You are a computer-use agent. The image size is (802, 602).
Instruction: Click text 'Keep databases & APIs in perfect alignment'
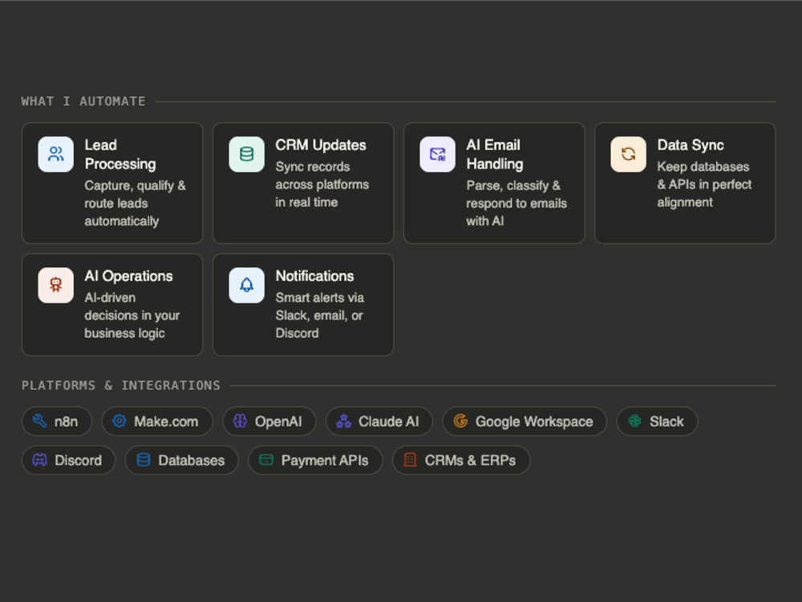pos(704,185)
